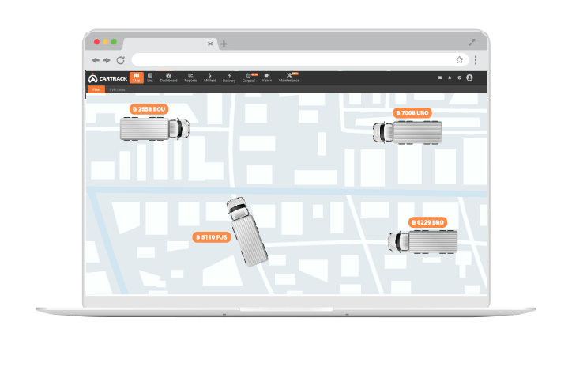Open messages envelope icon
Viewport: 572px width, 367px height.
tap(440, 78)
